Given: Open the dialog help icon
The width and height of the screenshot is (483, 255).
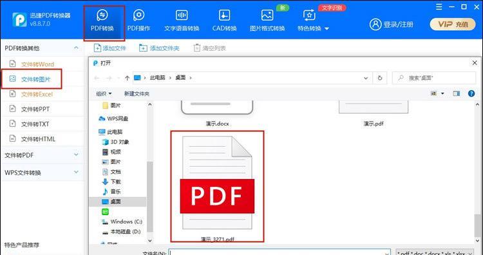Looking at the screenshot, I should tap(471, 93).
